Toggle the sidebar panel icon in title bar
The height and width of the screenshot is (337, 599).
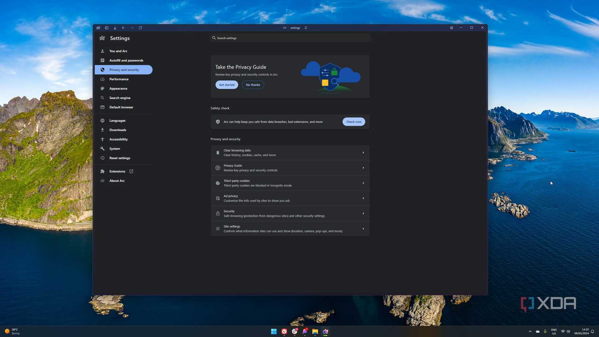click(x=107, y=28)
